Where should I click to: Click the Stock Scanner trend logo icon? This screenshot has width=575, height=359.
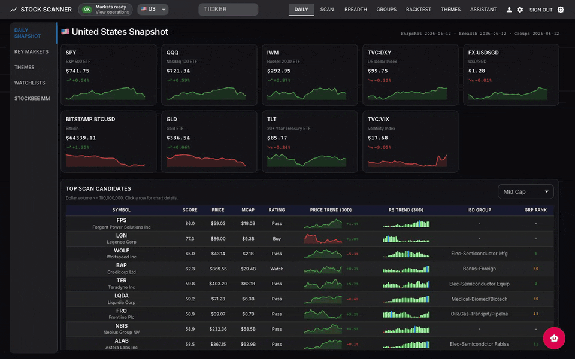(x=14, y=10)
